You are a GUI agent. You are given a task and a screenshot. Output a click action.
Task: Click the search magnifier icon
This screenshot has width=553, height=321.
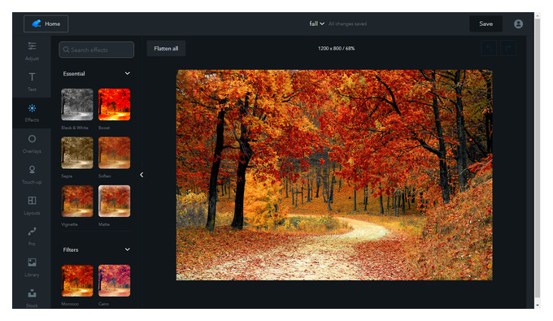(66, 50)
